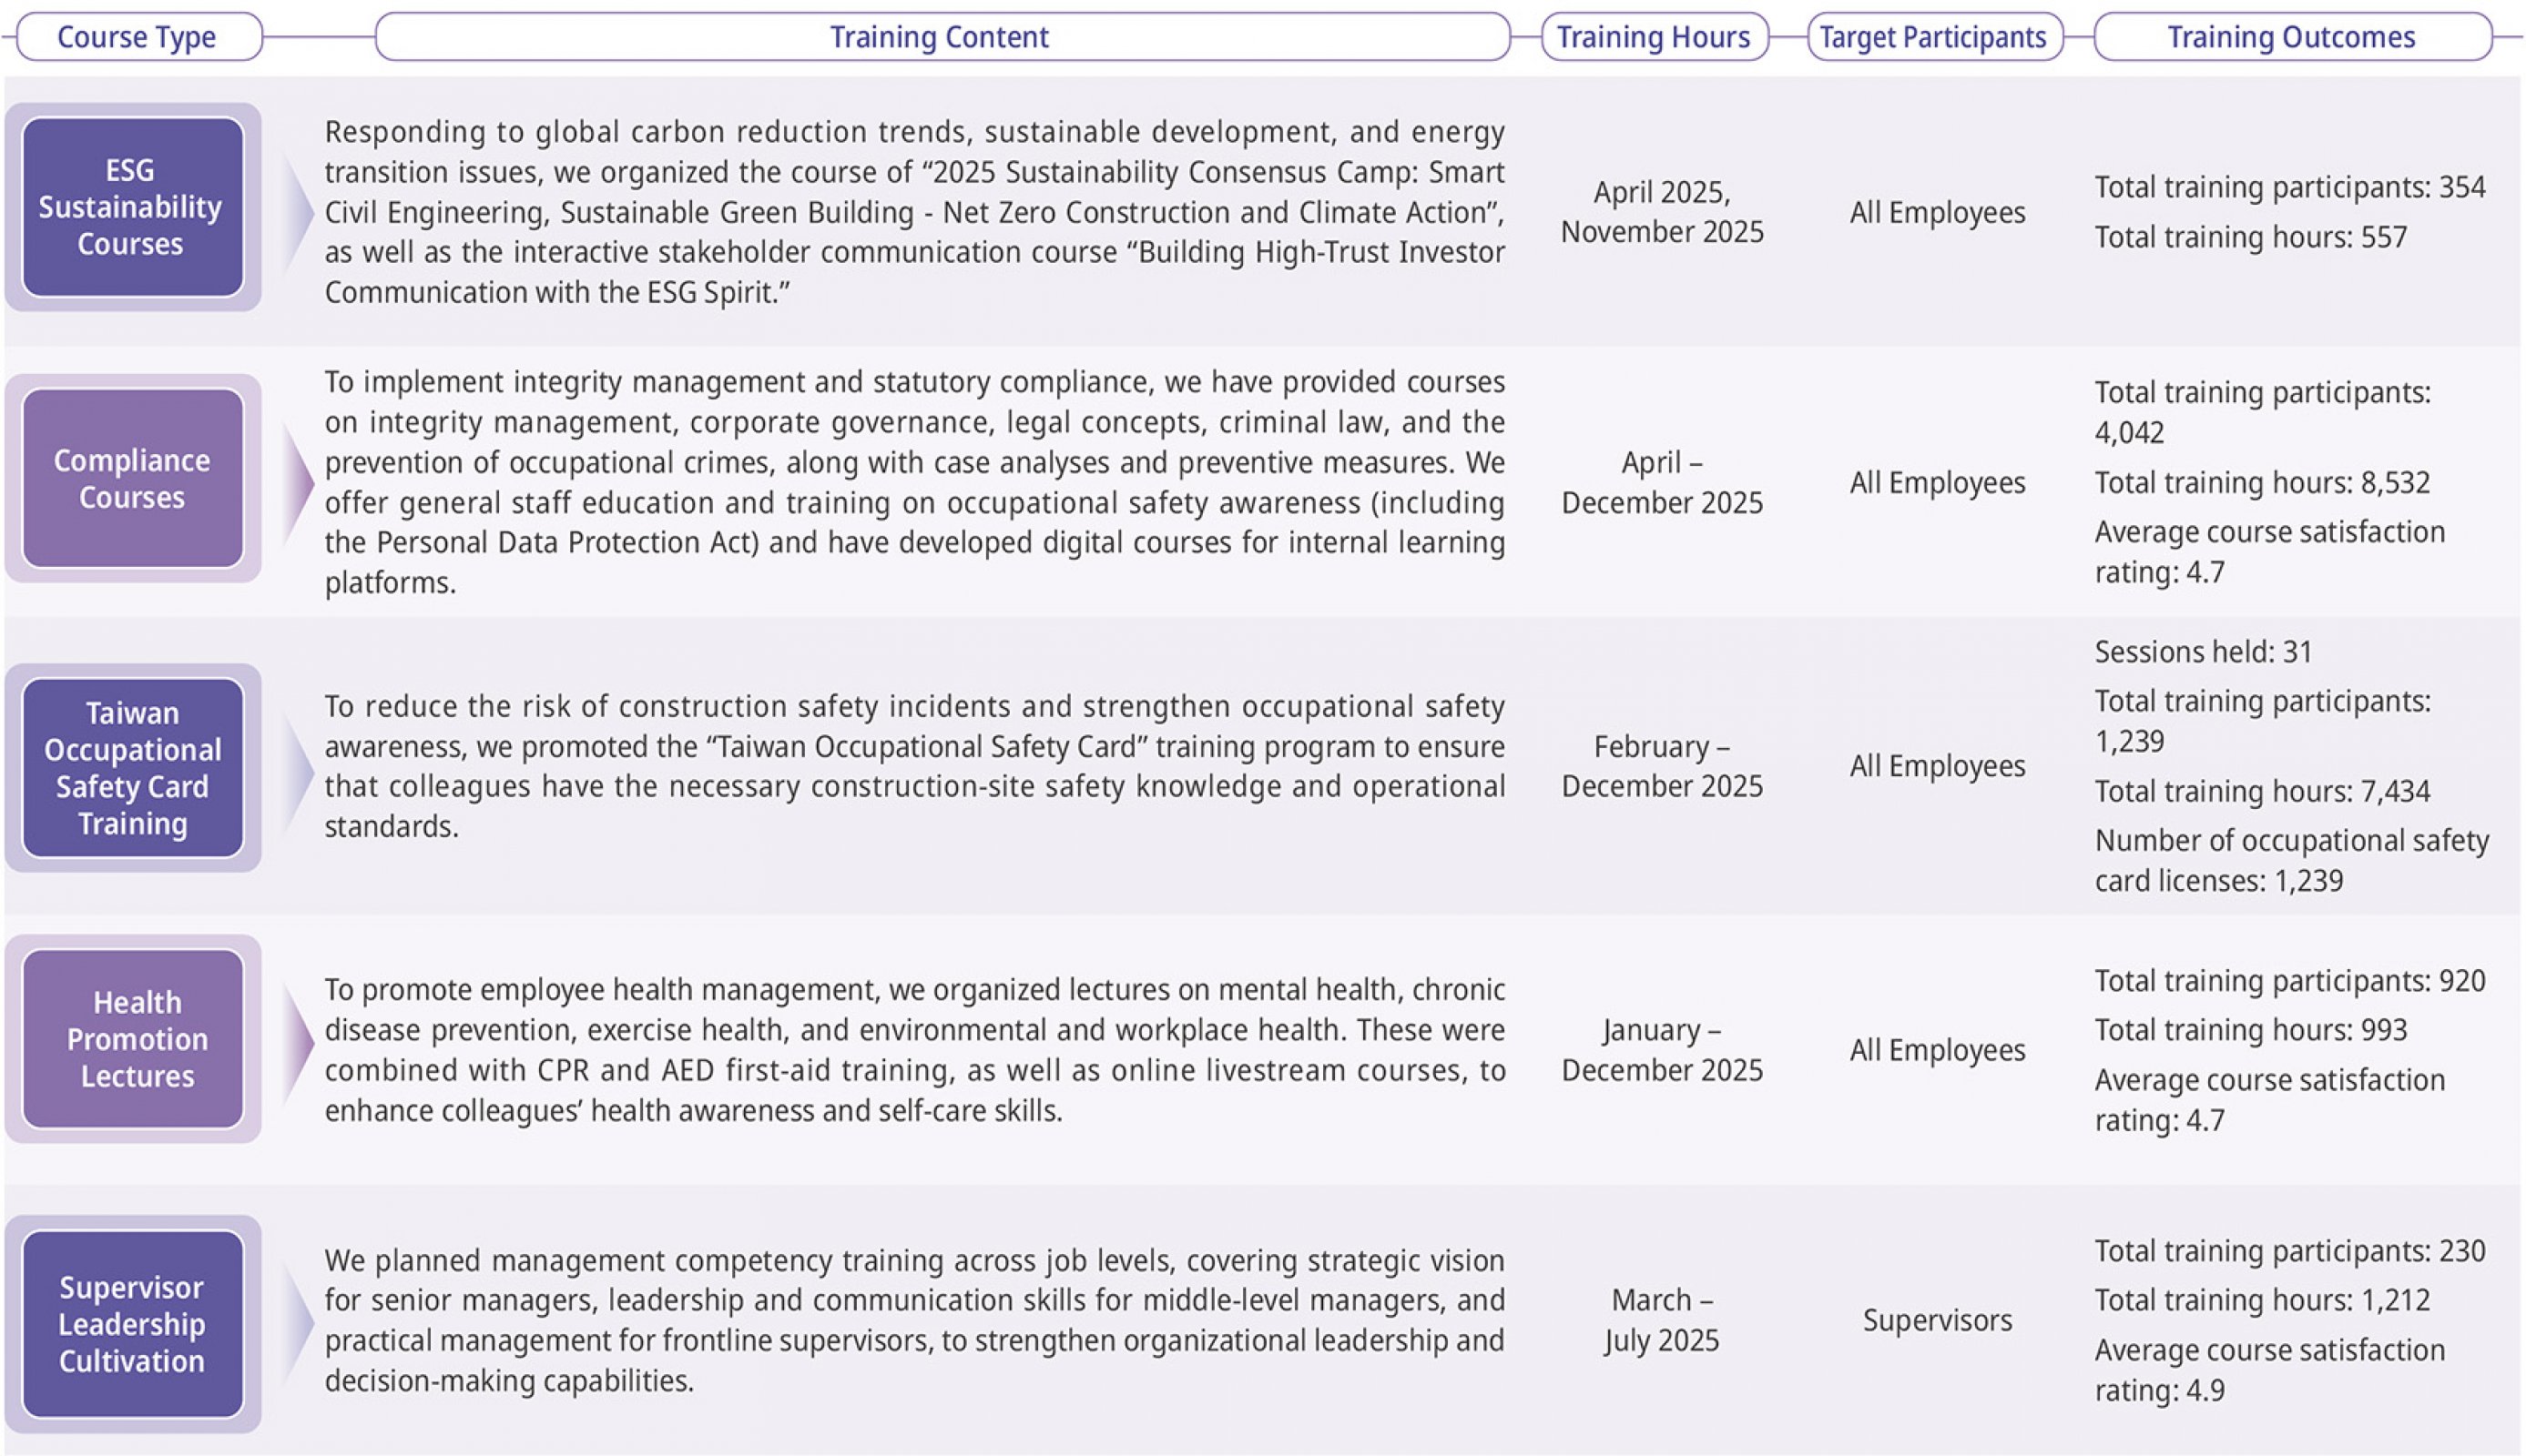Click arrow beside Health Promotion Lectures
The height and width of the screenshot is (1456, 2526).
pyautogui.click(x=297, y=1043)
